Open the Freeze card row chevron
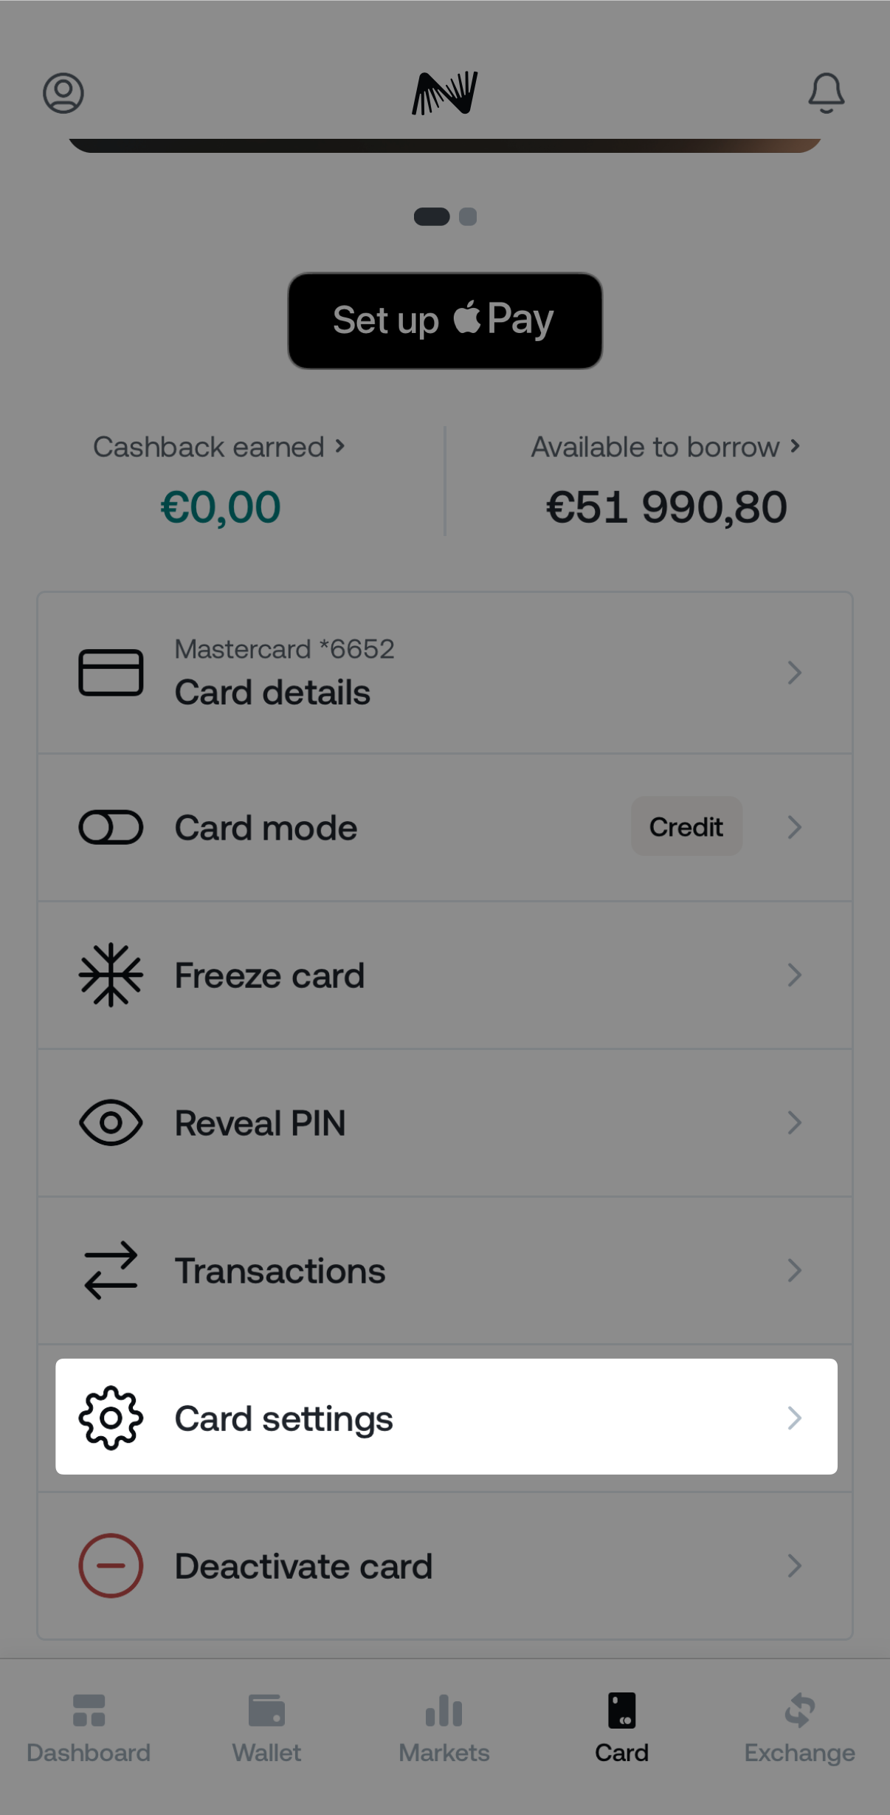Image resolution: width=890 pixels, height=1815 pixels. click(794, 975)
